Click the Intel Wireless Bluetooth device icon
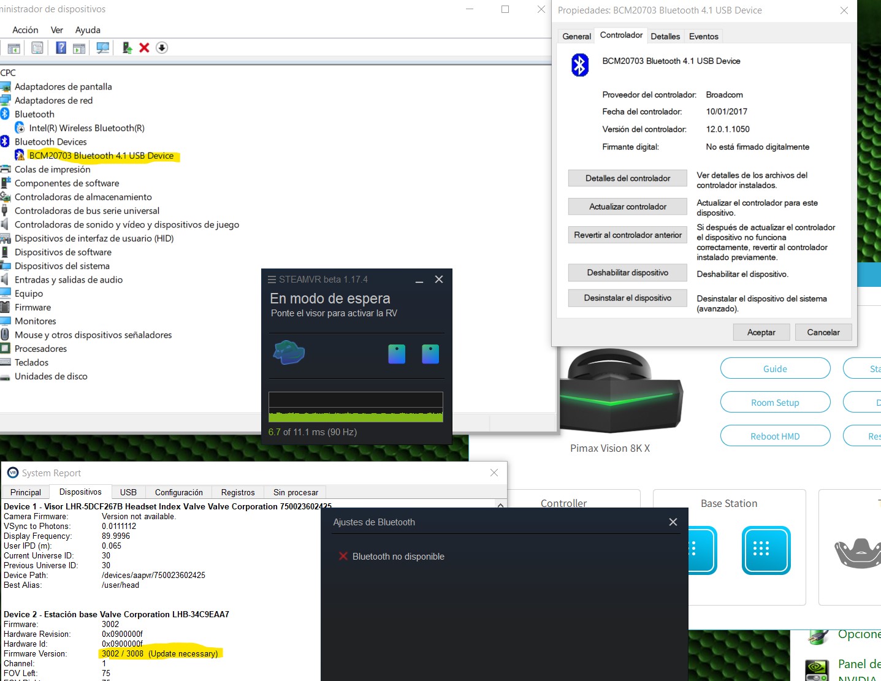The width and height of the screenshot is (881, 681). click(x=20, y=128)
